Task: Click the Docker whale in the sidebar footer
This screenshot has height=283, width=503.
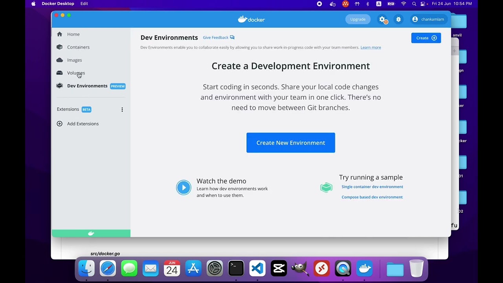Action: [x=91, y=233]
